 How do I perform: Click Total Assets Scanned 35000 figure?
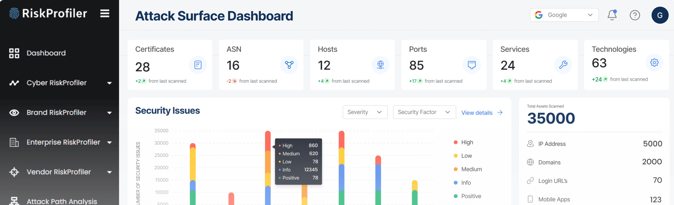pyautogui.click(x=551, y=118)
